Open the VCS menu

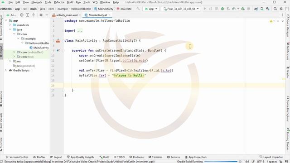(95, 2)
